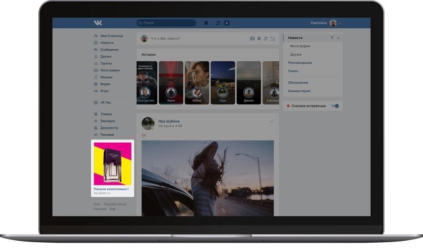Attach a video using the film icon in the post box
423x248 pixels.
click(x=259, y=39)
